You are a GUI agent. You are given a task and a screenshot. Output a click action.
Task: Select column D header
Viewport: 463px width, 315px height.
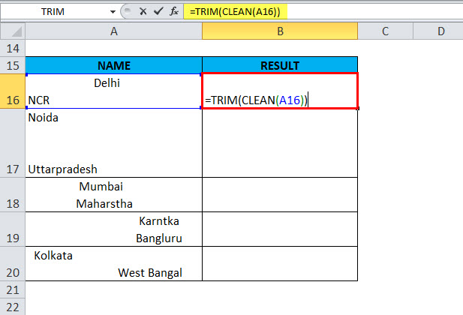pyautogui.click(x=438, y=31)
